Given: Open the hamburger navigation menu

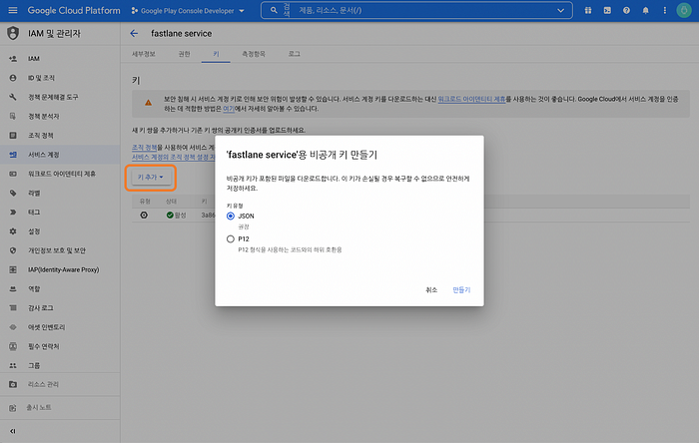Looking at the screenshot, I should point(13,10).
